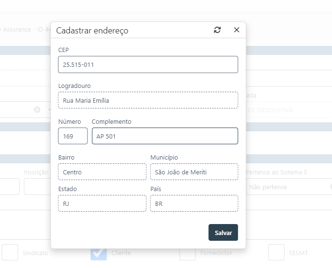Click the refresh icon in the dialog header
Viewport: 332px width, 268px height.
[217, 30]
